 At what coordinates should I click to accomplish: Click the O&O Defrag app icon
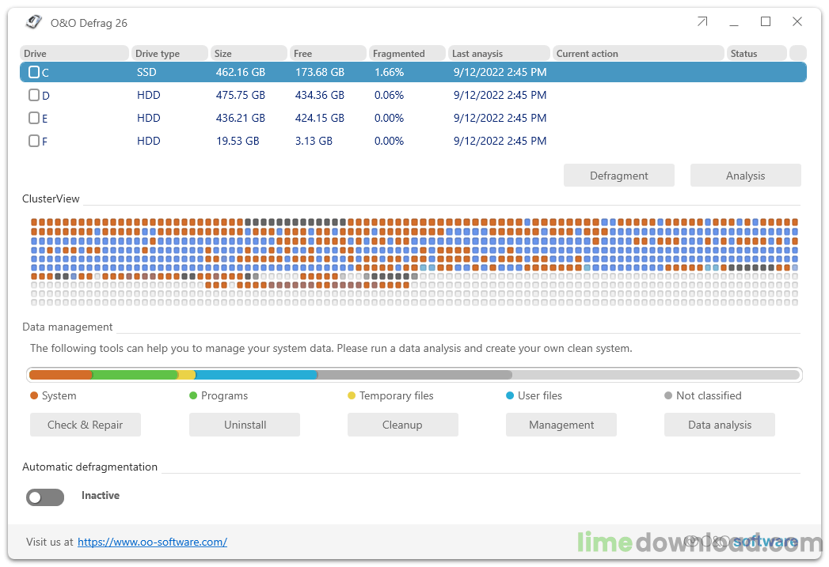tap(33, 22)
